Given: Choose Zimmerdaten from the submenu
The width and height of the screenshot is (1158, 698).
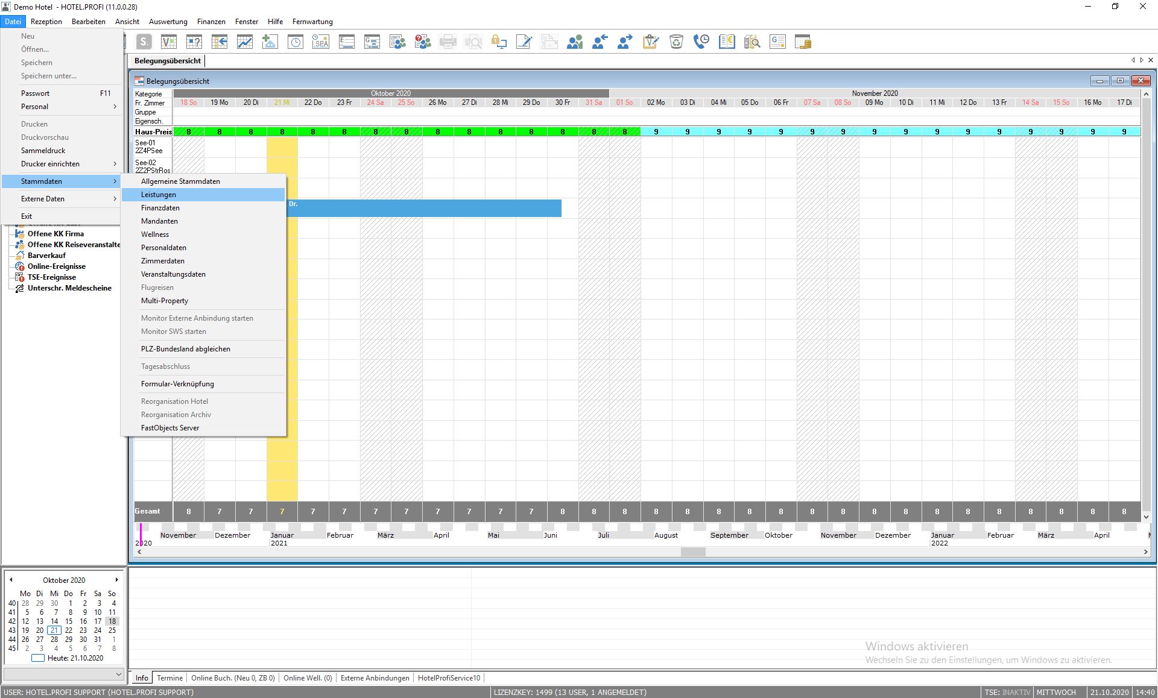Looking at the screenshot, I should click(163, 261).
